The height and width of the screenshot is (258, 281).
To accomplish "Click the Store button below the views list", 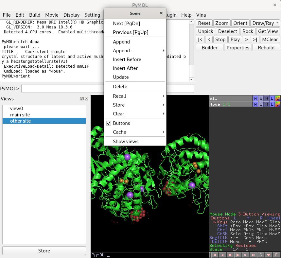I will [44, 251].
